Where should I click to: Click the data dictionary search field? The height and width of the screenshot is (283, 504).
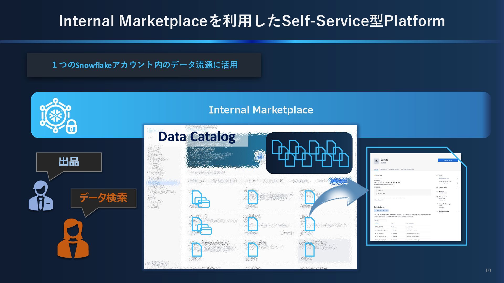click(381, 220)
